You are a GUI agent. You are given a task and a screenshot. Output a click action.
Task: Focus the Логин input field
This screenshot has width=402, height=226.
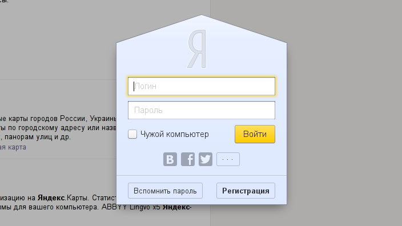[x=202, y=86]
